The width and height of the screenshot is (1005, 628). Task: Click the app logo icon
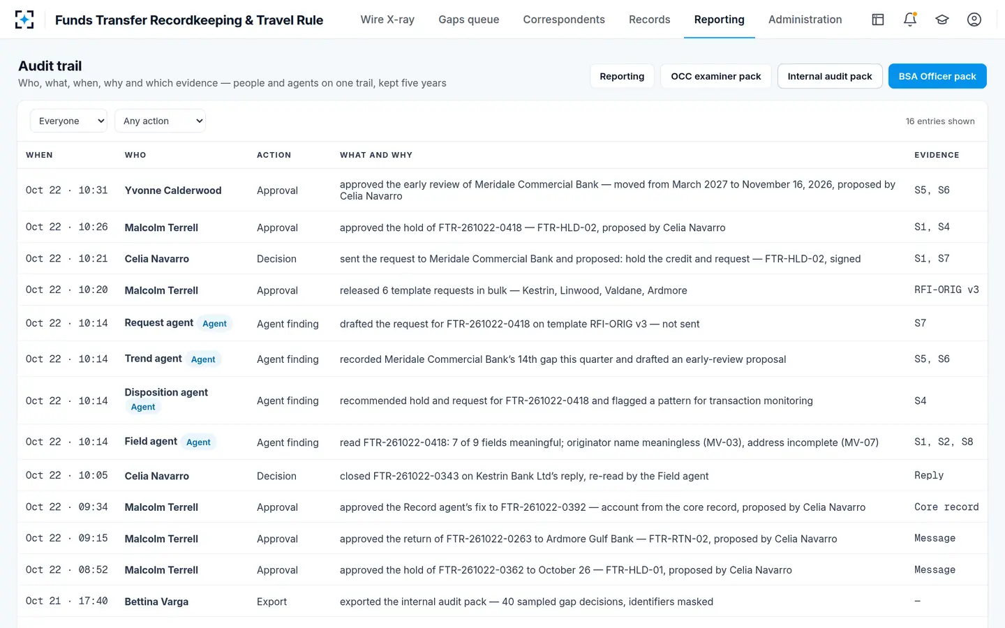click(x=24, y=20)
